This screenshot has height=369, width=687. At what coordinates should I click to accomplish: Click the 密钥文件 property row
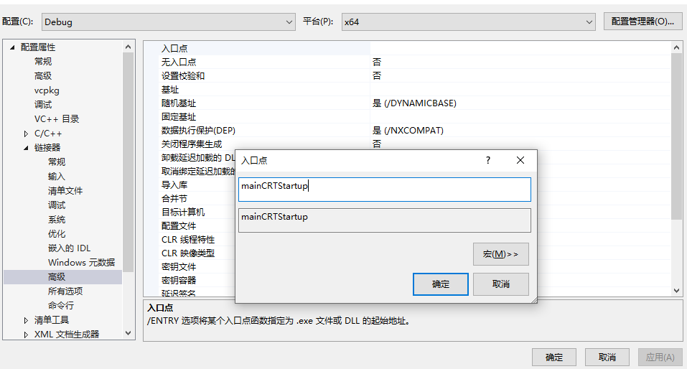coord(197,266)
